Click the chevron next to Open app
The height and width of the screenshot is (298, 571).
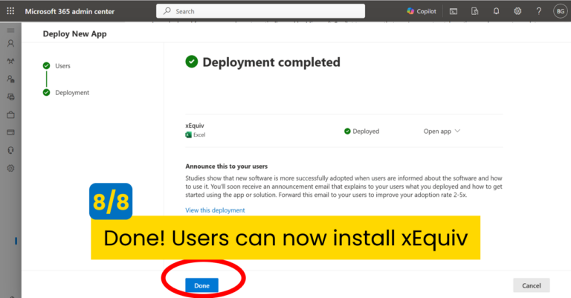point(457,132)
